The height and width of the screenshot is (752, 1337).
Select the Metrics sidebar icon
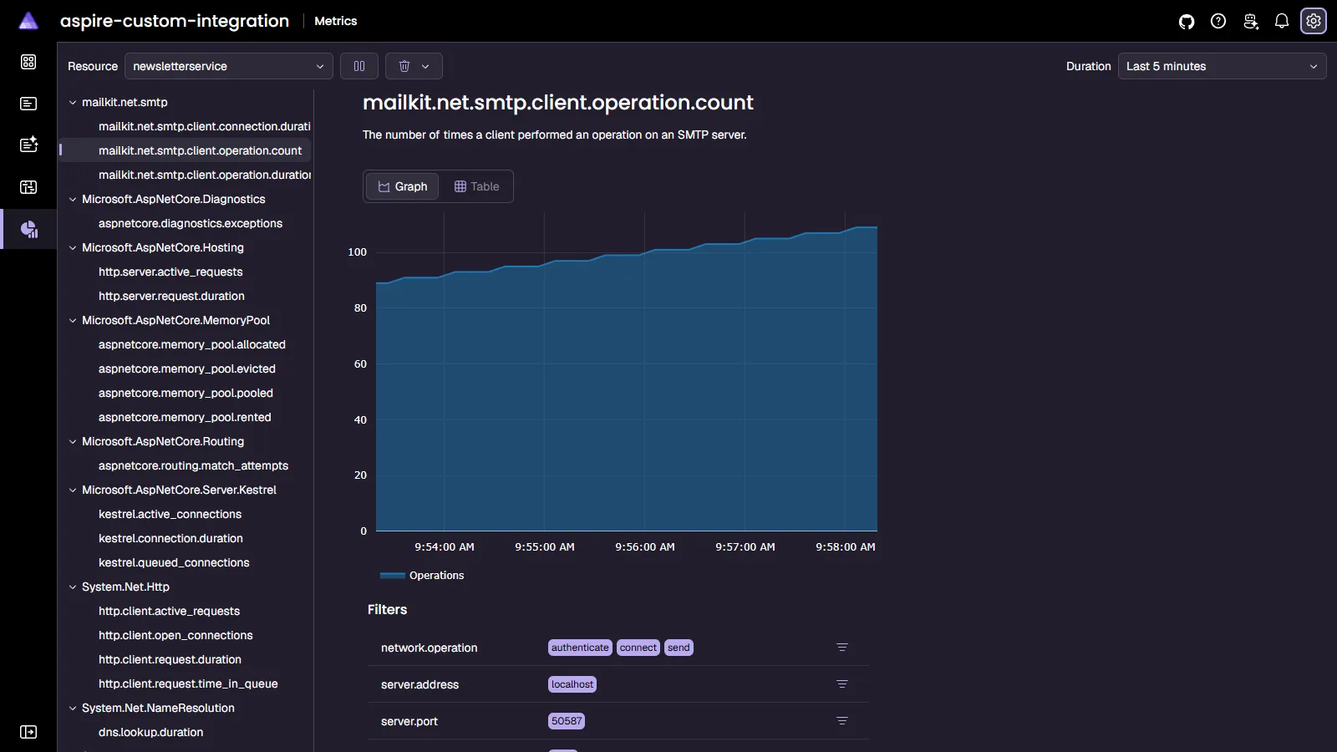[x=28, y=229]
